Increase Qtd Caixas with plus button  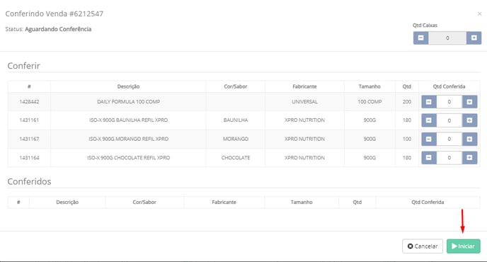pos(474,38)
